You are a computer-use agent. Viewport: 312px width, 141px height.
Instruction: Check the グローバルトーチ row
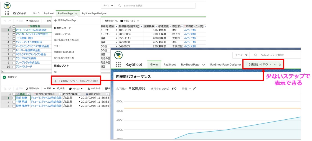pyautogui.click(x=14, y=67)
